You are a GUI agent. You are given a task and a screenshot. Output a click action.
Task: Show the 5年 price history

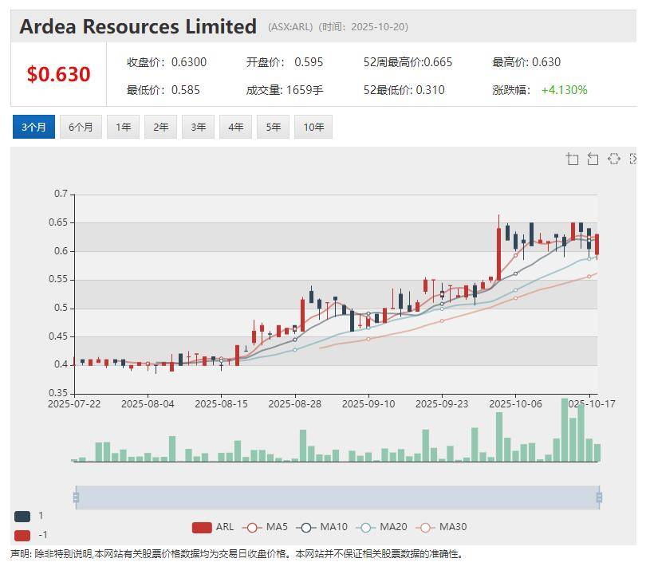pos(273,127)
